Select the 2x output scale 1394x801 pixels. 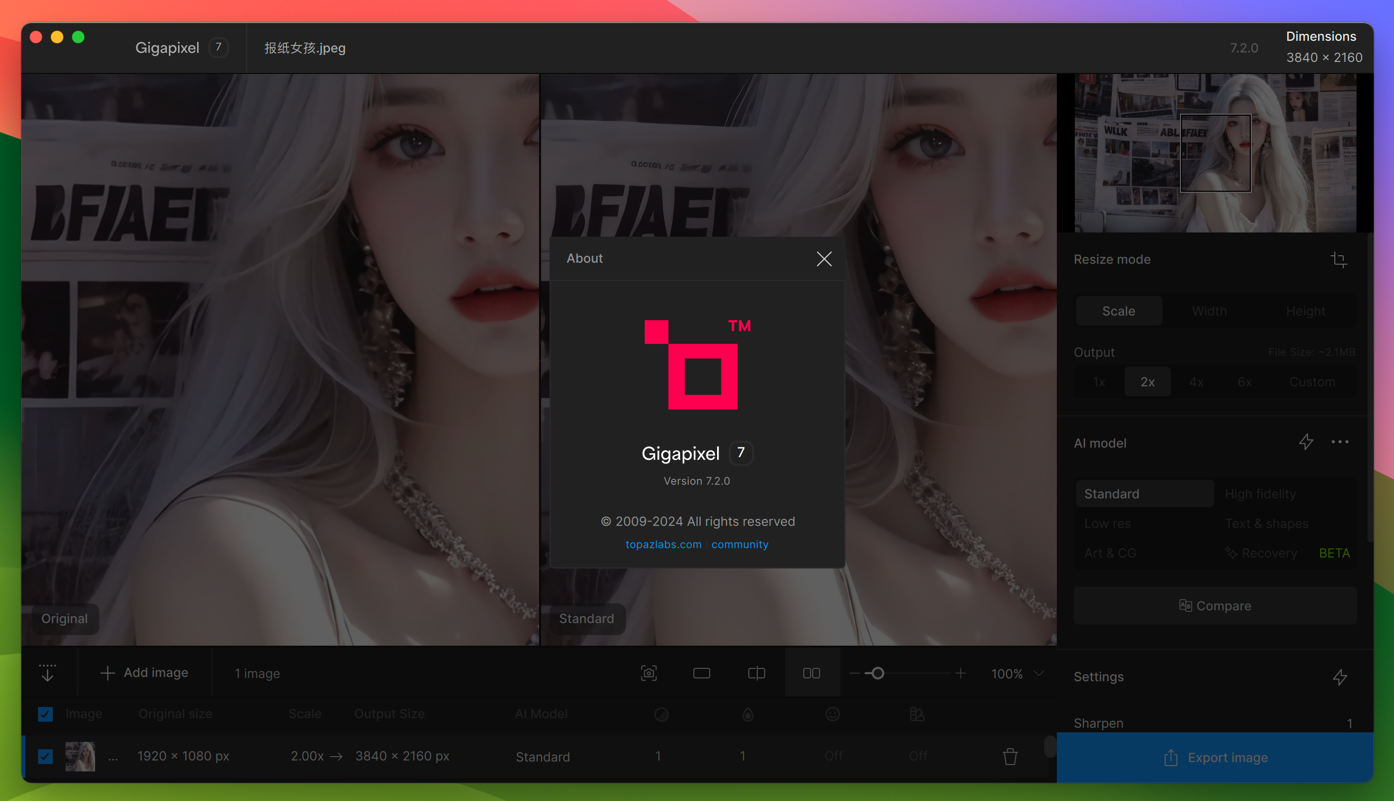[x=1148, y=380]
